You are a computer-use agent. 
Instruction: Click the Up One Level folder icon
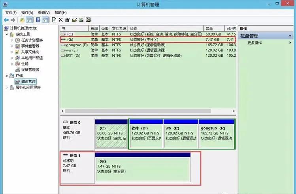(22, 20)
